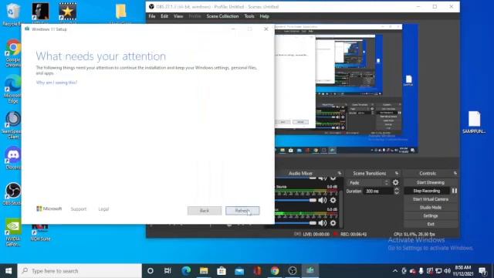494x278 pixels.
Task: Open OBS Edit menu
Action: click(x=164, y=16)
